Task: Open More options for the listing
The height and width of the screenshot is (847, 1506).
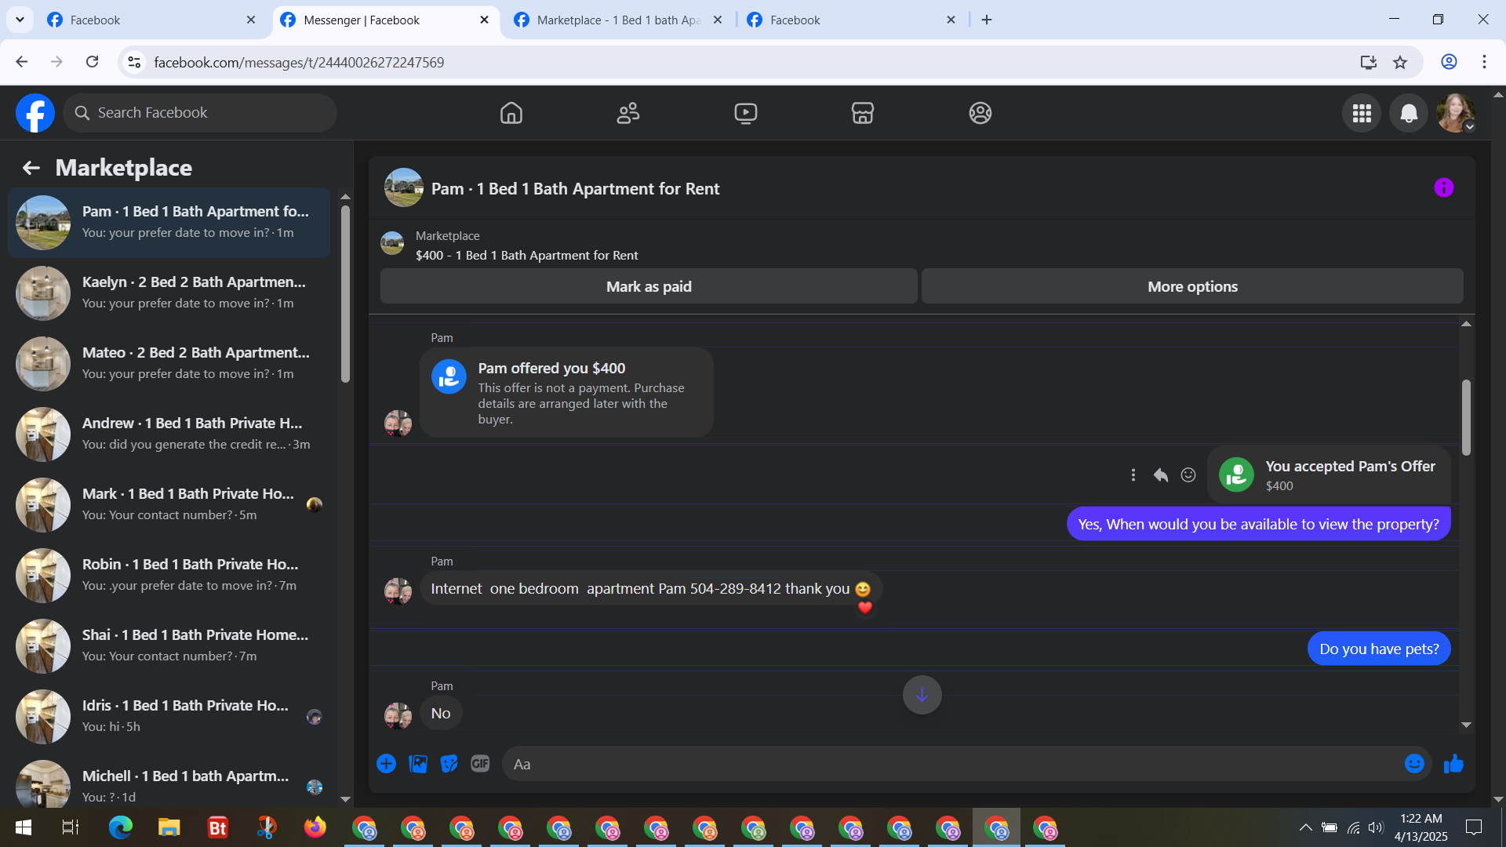Action: [x=1192, y=286]
